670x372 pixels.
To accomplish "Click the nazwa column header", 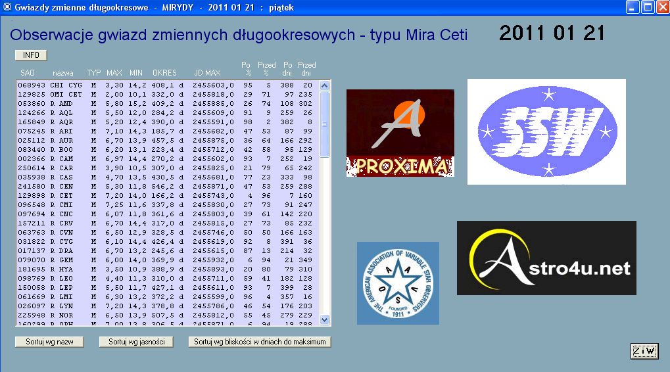I will (x=63, y=73).
